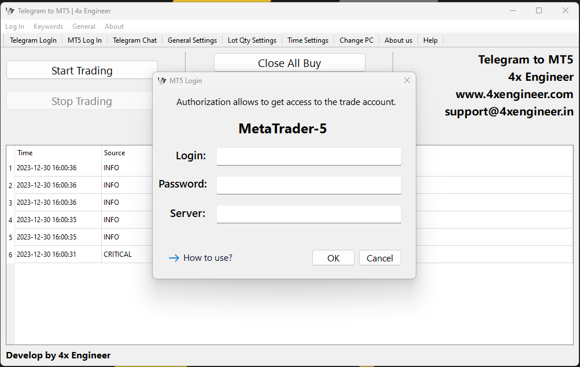Open the How to use? link

[x=208, y=258]
